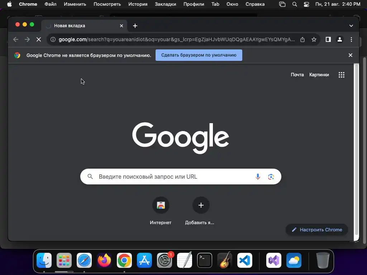Open new tab with plus button

pos(135,26)
